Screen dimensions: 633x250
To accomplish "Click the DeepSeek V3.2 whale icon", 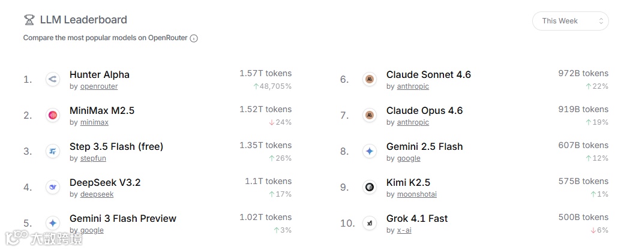I will coord(52,187).
